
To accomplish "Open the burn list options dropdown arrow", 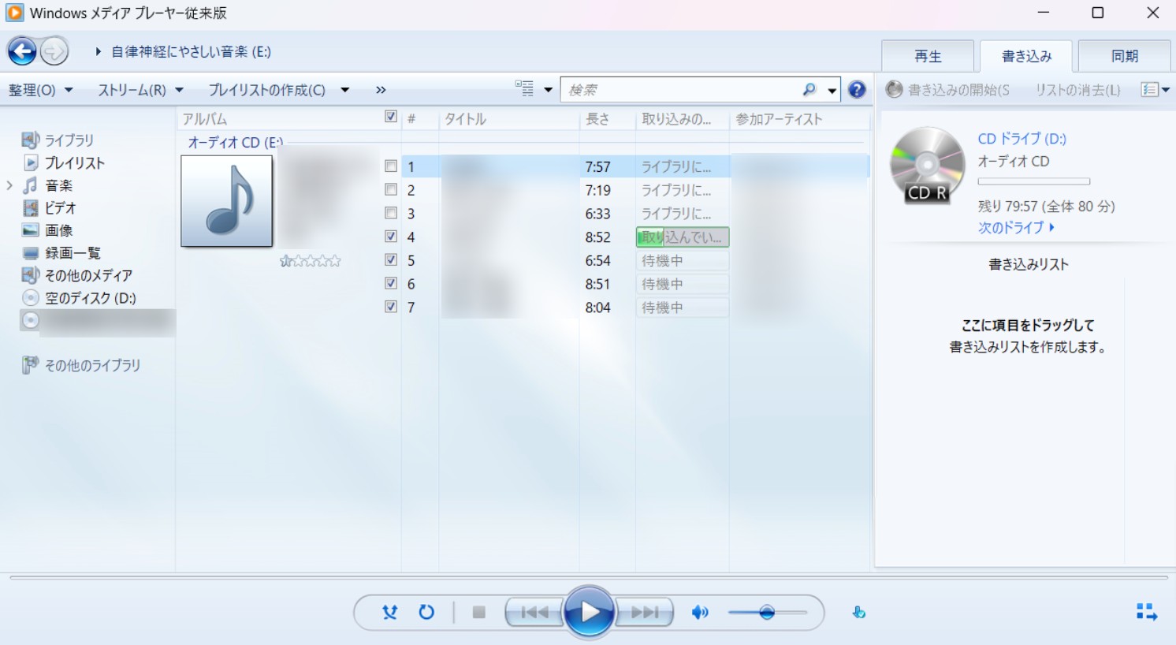I will (1166, 90).
